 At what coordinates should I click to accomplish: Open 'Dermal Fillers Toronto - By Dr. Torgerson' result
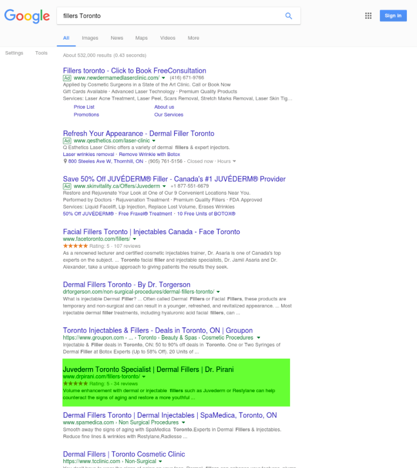coord(127,285)
